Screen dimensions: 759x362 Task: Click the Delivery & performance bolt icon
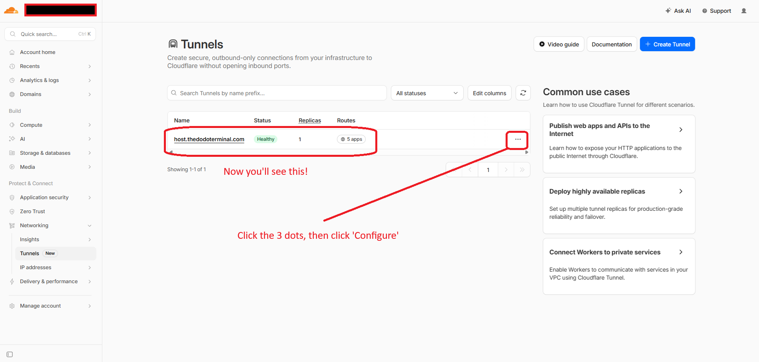click(12, 282)
